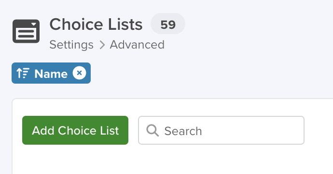
Task: Select the Choice Lists heading text
Action: click(x=96, y=25)
